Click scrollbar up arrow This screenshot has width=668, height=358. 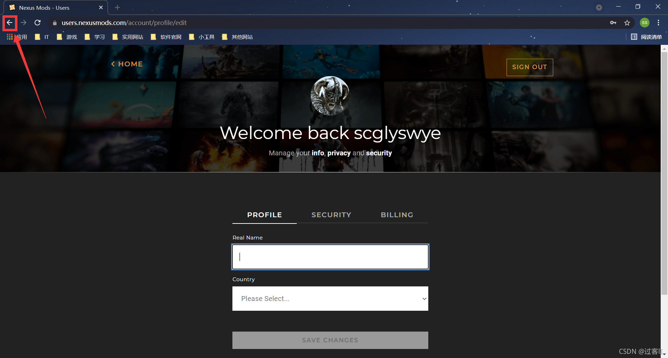pos(664,49)
